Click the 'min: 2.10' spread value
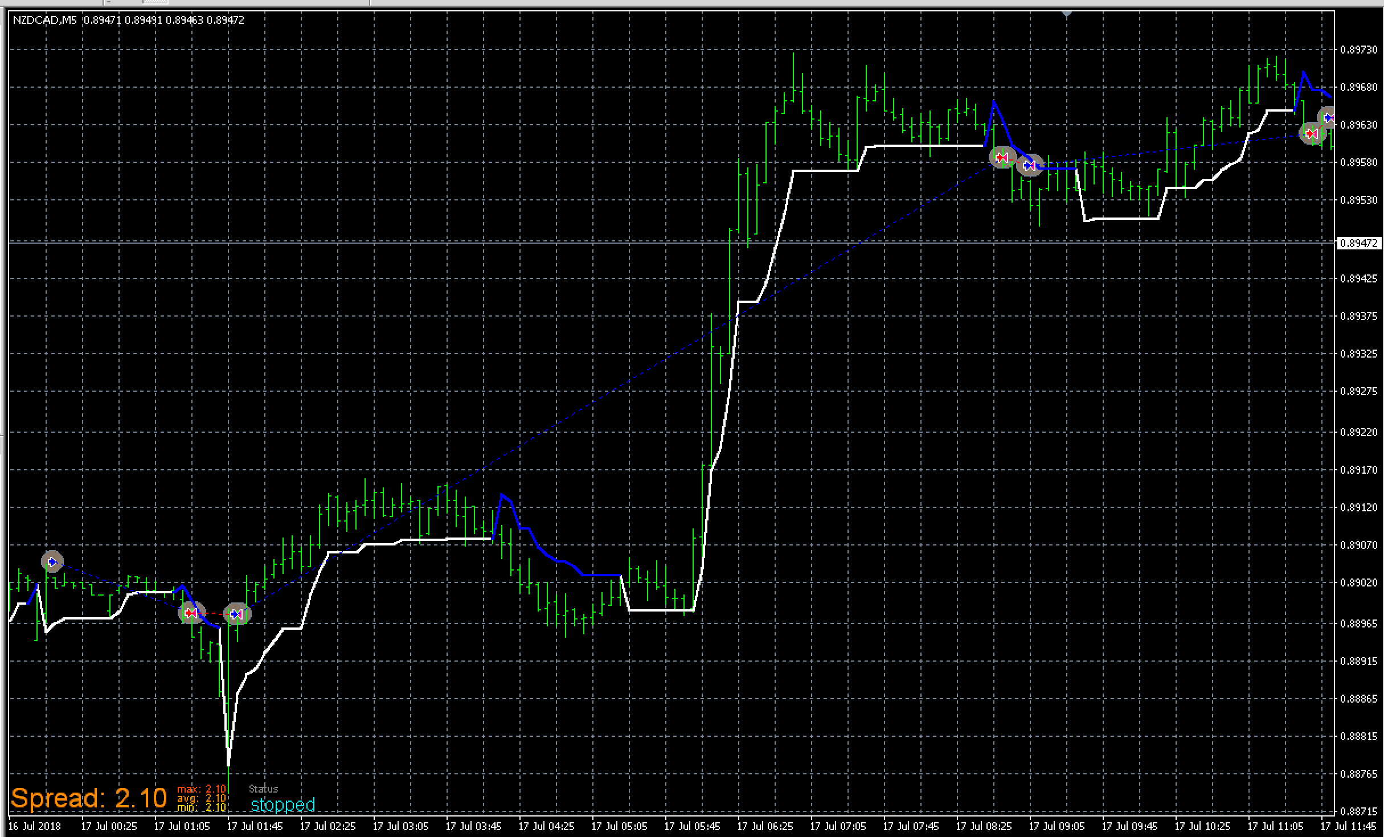1384x837 pixels. [x=202, y=807]
